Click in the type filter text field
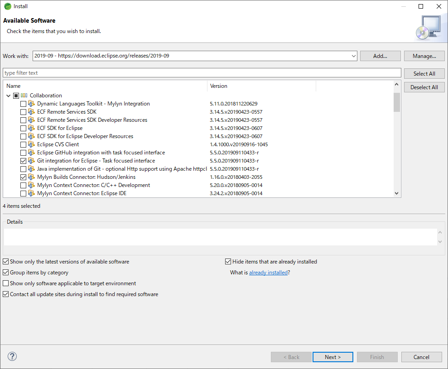448x369 pixels. [202, 73]
